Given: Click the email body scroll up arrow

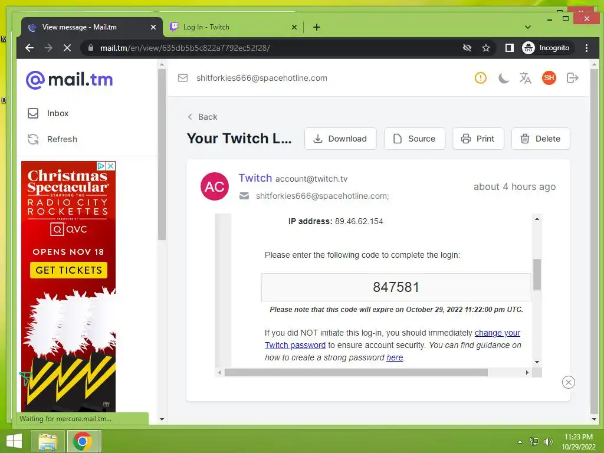Looking at the screenshot, I should click(x=537, y=219).
